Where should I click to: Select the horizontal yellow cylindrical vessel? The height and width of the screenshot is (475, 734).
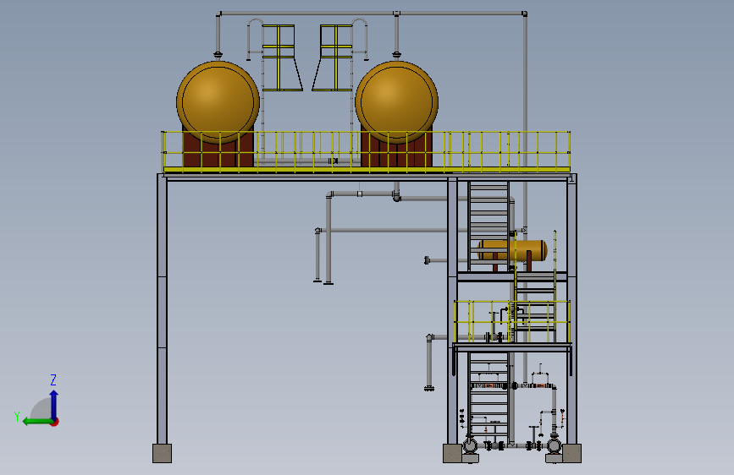[512, 250]
